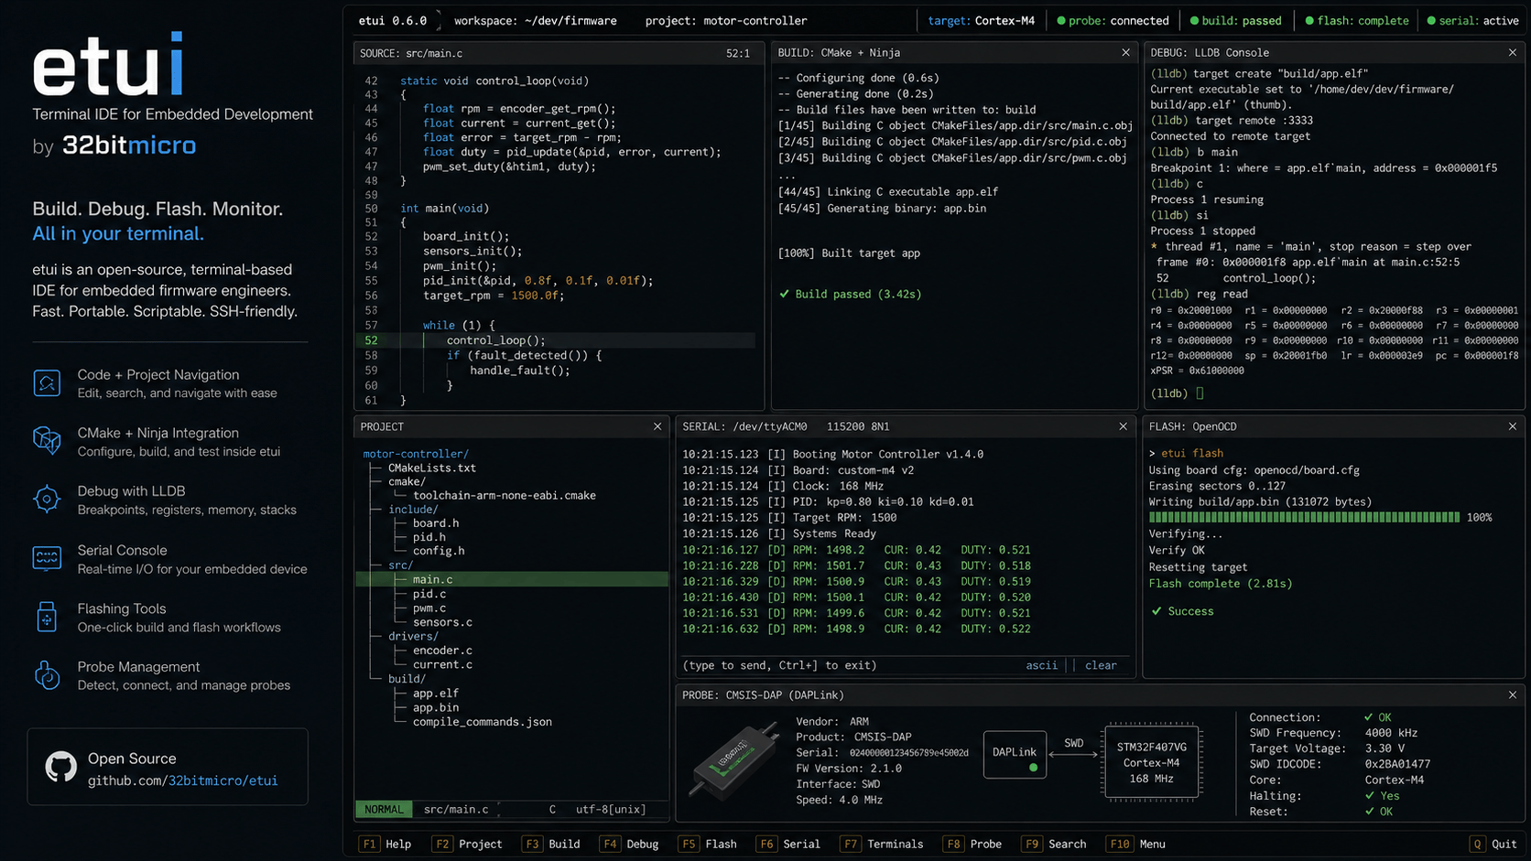Image resolution: width=1531 pixels, height=861 pixels.
Task: Click the Debug with LLDB gear icon
Action: click(47, 500)
